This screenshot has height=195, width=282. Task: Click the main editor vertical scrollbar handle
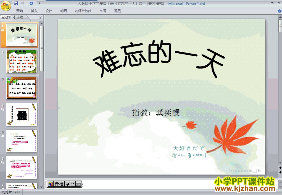(280, 26)
